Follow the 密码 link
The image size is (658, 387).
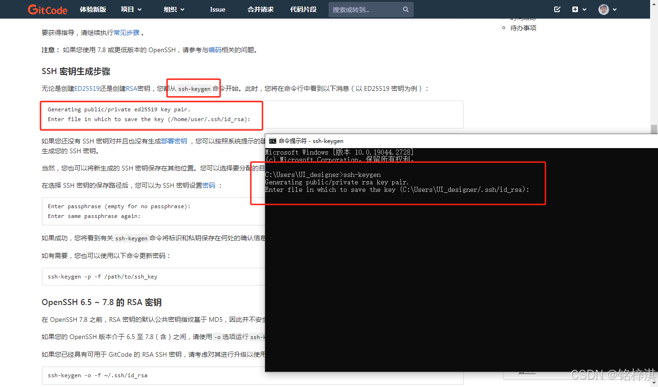tap(209, 185)
